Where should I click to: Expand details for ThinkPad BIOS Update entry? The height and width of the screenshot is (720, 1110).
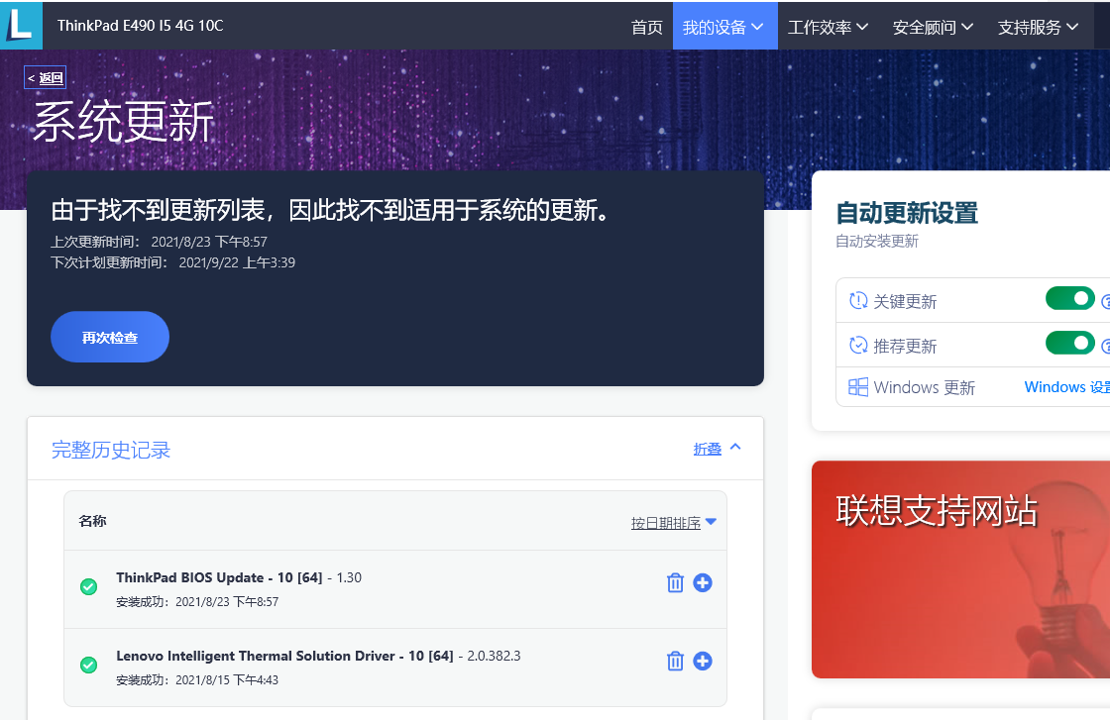[x=703, y=582]
